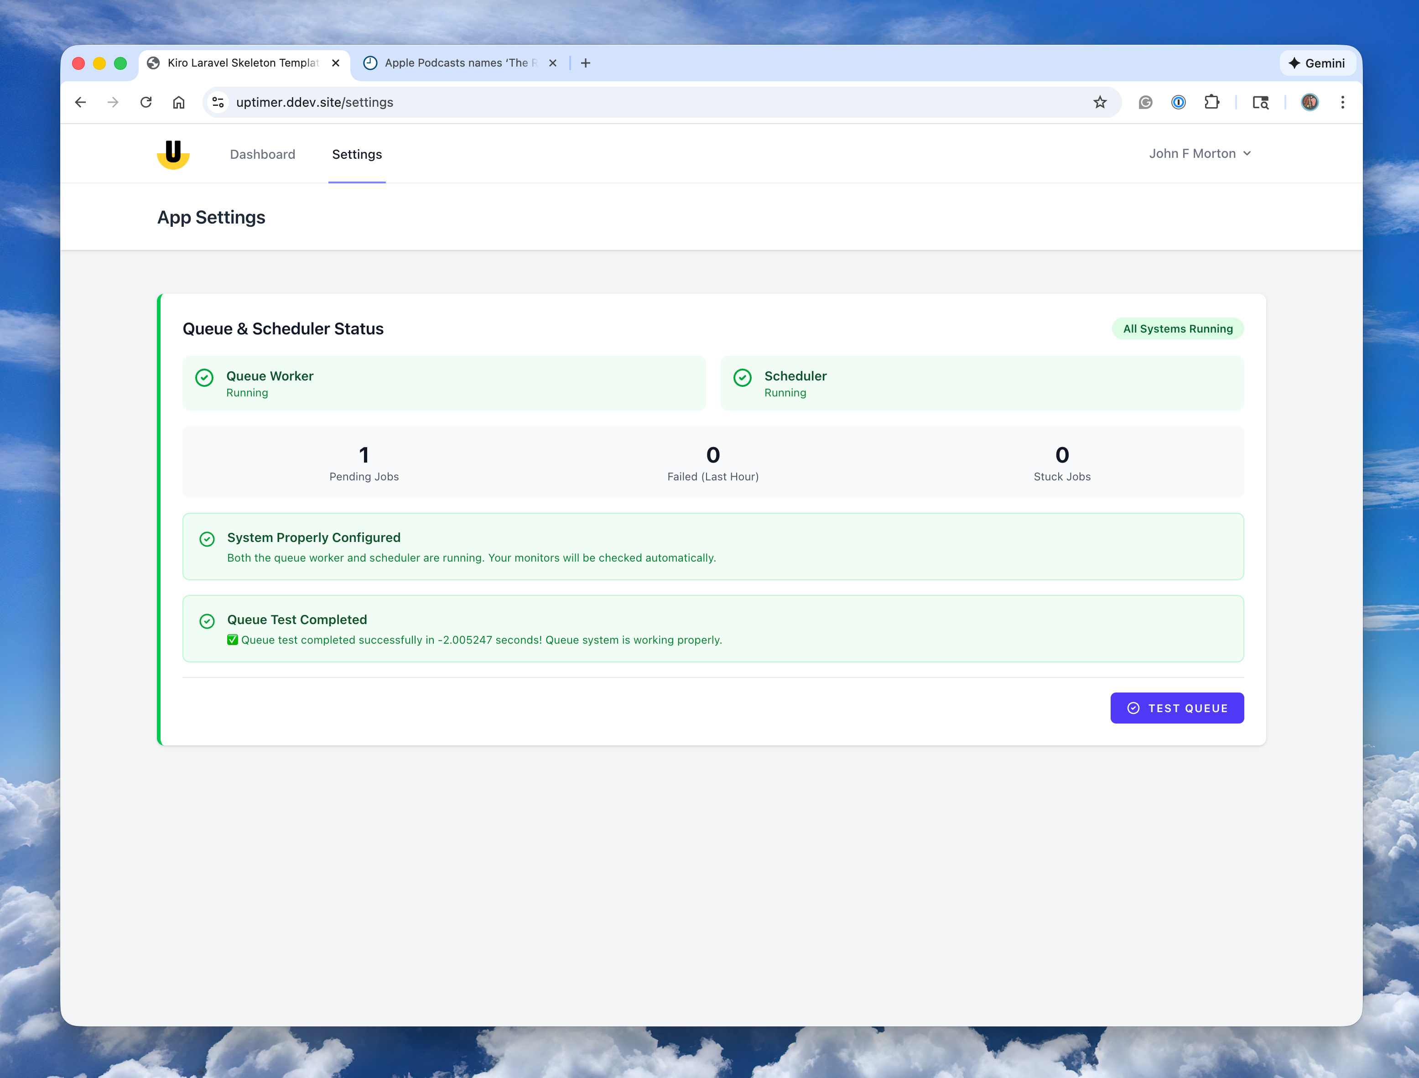Select the Settings navigation tab
Screen dimensions: 1419x1078
(357, 154)
